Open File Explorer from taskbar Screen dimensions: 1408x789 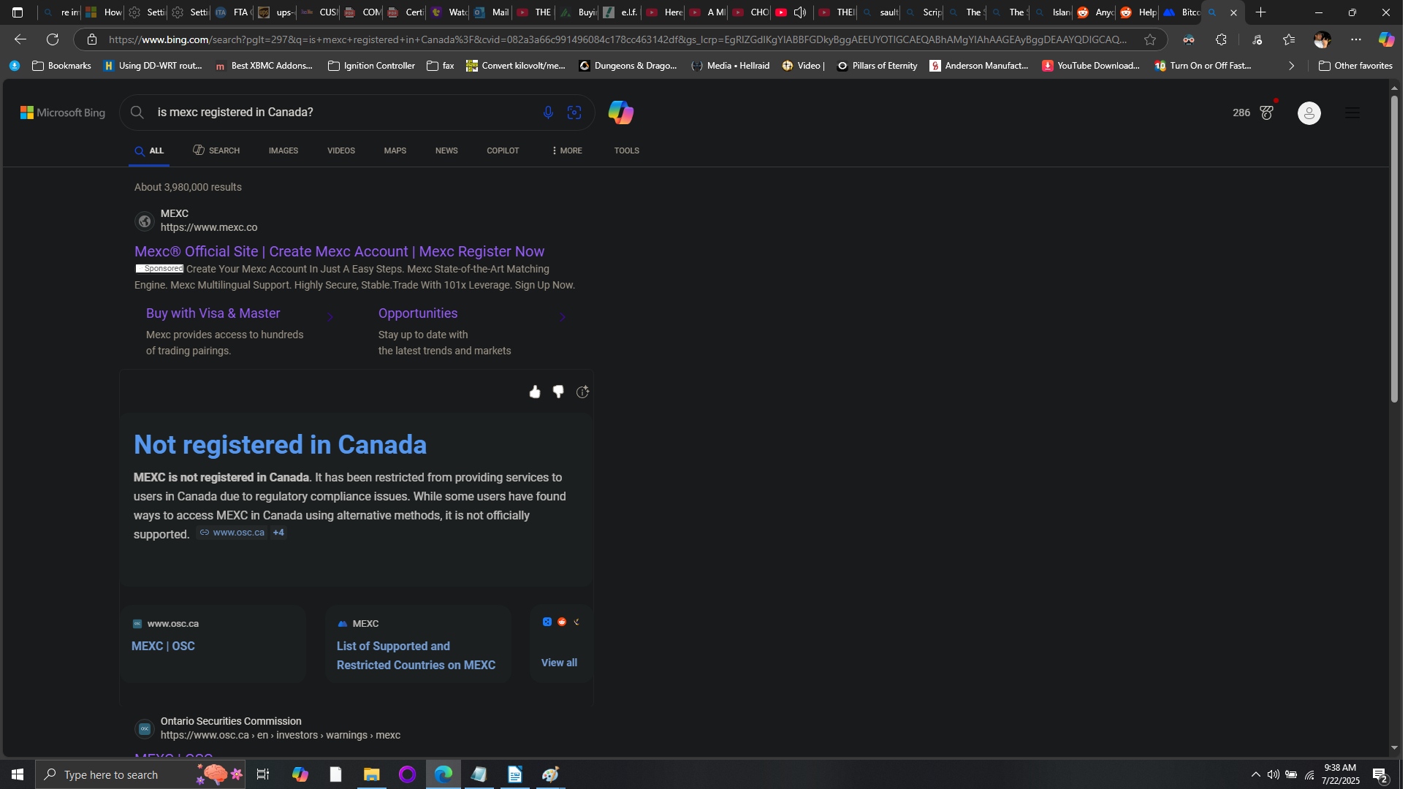(371, 774)
